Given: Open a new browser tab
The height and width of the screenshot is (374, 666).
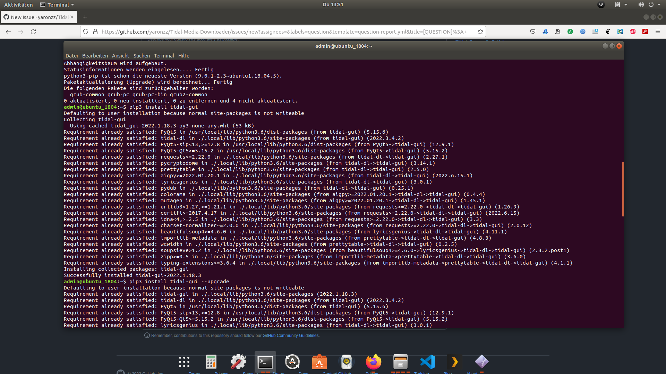Looking at the screenshot, I should 85,17.
